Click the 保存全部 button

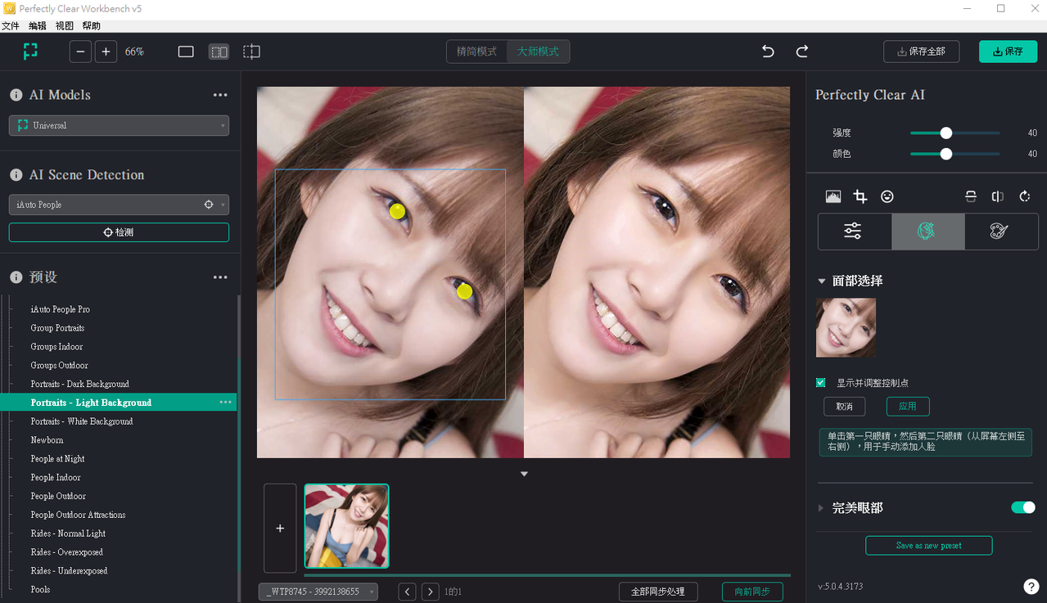(x=921, y=52)
